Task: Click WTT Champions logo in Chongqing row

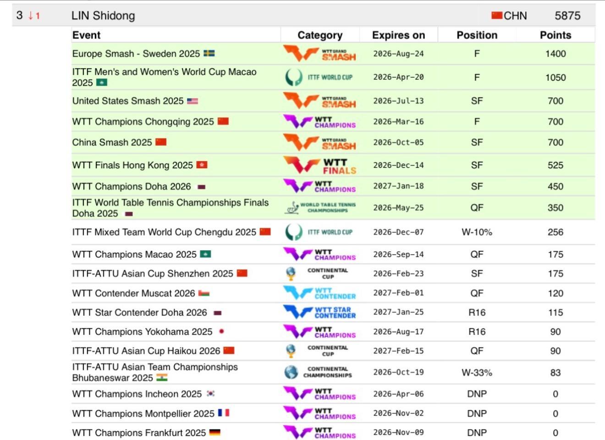Action: (x=319, y=122)
